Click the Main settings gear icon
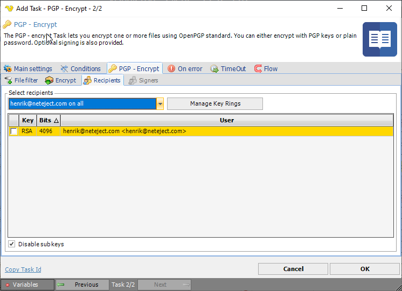The height and width of the screenshot is (291, 402). tap(8, 69)
